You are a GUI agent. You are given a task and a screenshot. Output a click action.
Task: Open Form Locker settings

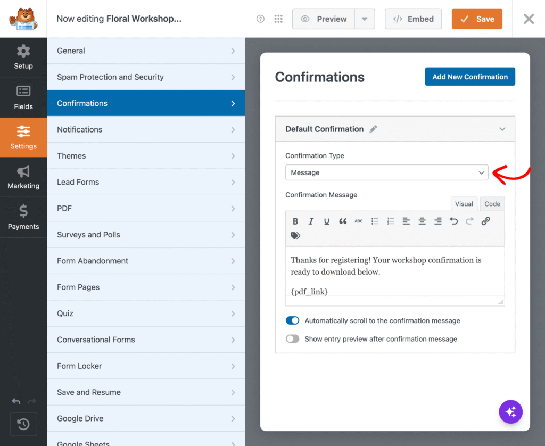pos(146,366)
